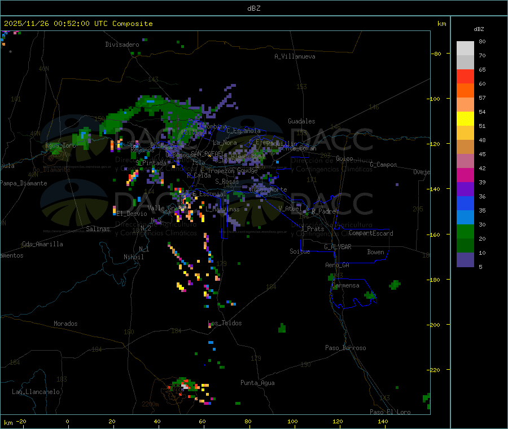This screenshot has width=508, height=429.
Task: Click the 'Pampa_Diamante' label
Action: coord(24,183)
